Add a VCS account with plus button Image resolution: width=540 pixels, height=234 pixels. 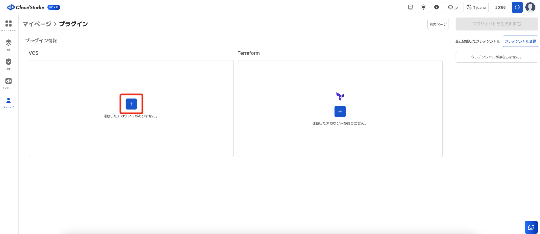coord(131,104)
